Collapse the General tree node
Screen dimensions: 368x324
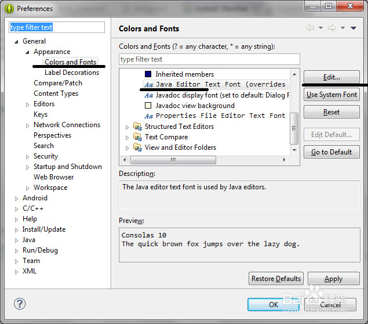(16, 42)
